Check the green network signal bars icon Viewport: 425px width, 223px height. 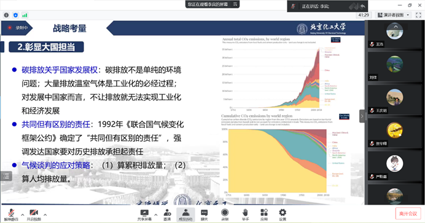click(x=25, y=15)
